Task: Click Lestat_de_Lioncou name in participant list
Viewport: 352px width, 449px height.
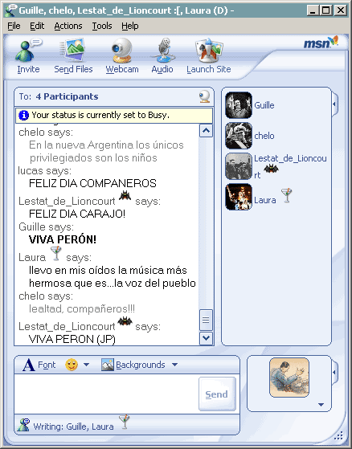Action: tap(290, 158)
